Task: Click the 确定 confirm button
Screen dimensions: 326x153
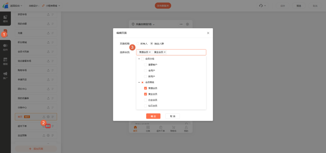Action: pos(153,116)
